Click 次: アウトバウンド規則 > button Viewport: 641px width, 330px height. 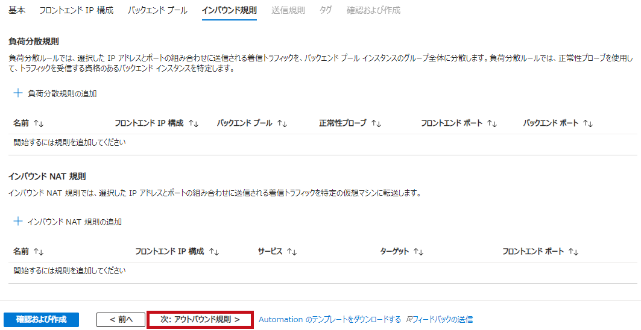pyautogui.click(x=200, y=319)
